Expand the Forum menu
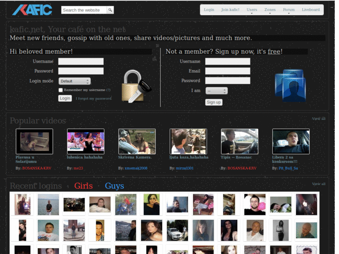The image size is (339, 254). tap(289, 10)
